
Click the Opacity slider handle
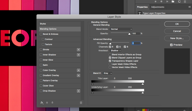[129, 34]
